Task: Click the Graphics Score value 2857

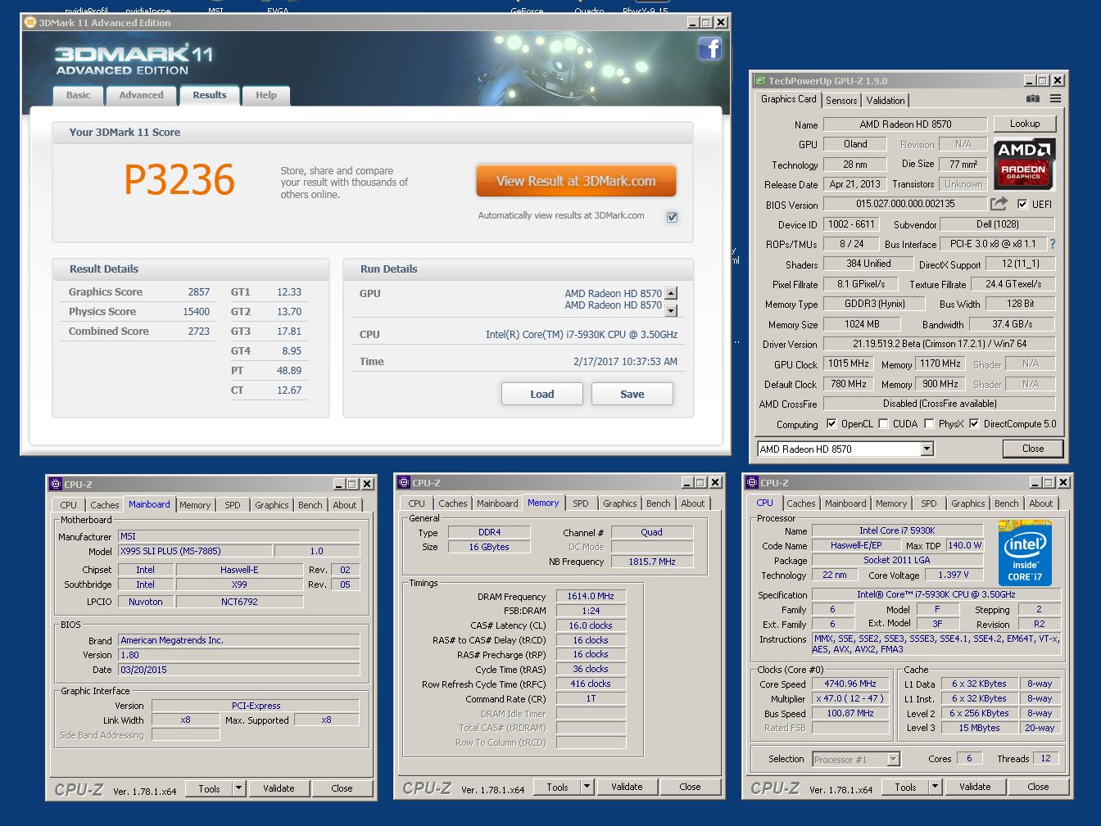Action: pos(198,292)
